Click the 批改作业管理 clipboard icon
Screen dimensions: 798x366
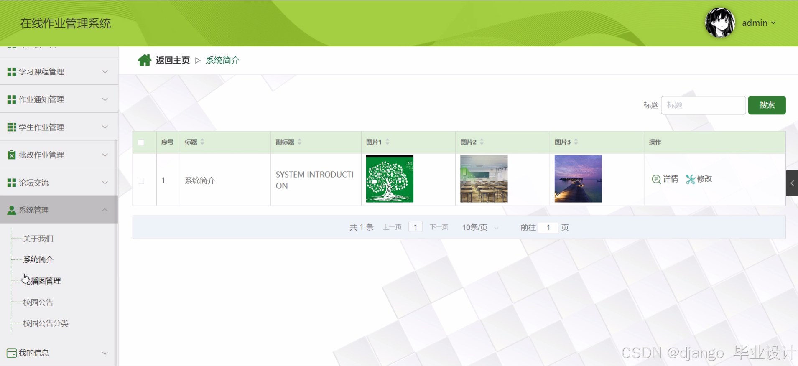[12, 155]
